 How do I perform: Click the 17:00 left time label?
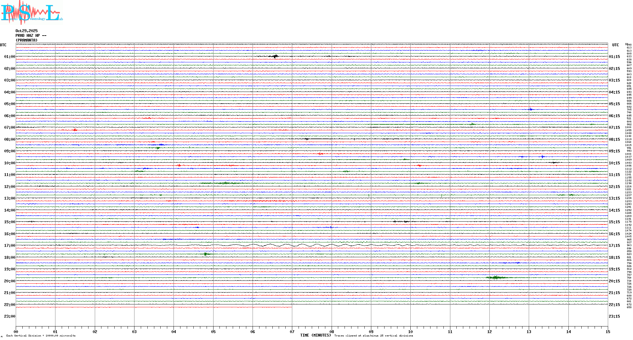(9, 246)
